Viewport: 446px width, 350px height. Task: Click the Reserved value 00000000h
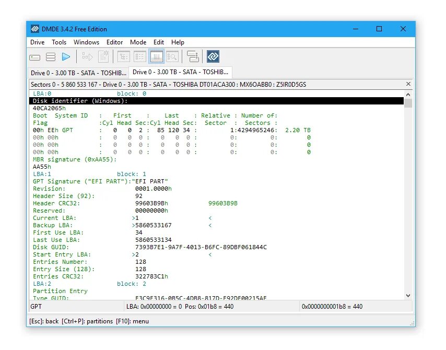point(151,211)
